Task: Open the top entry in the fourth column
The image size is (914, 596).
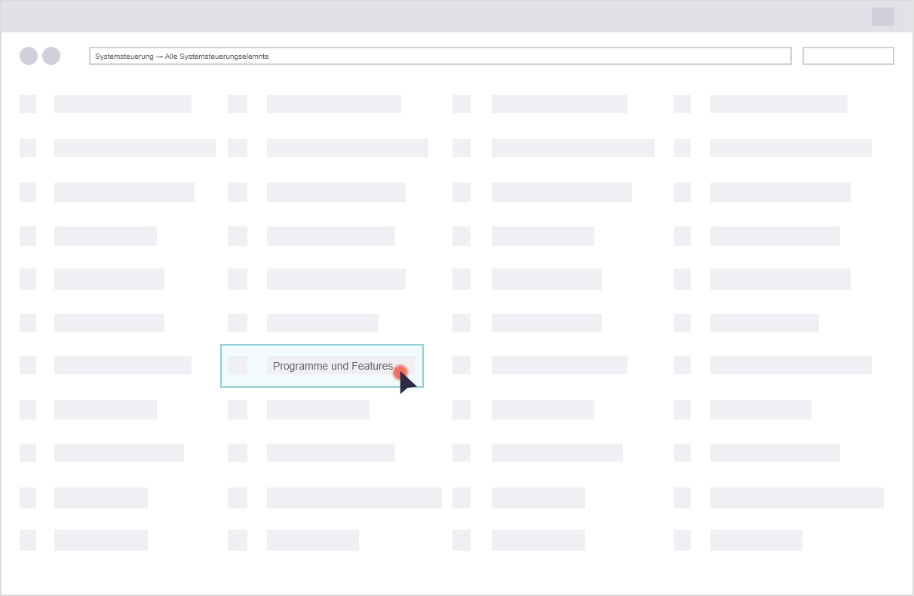Action: coord(778,104)
